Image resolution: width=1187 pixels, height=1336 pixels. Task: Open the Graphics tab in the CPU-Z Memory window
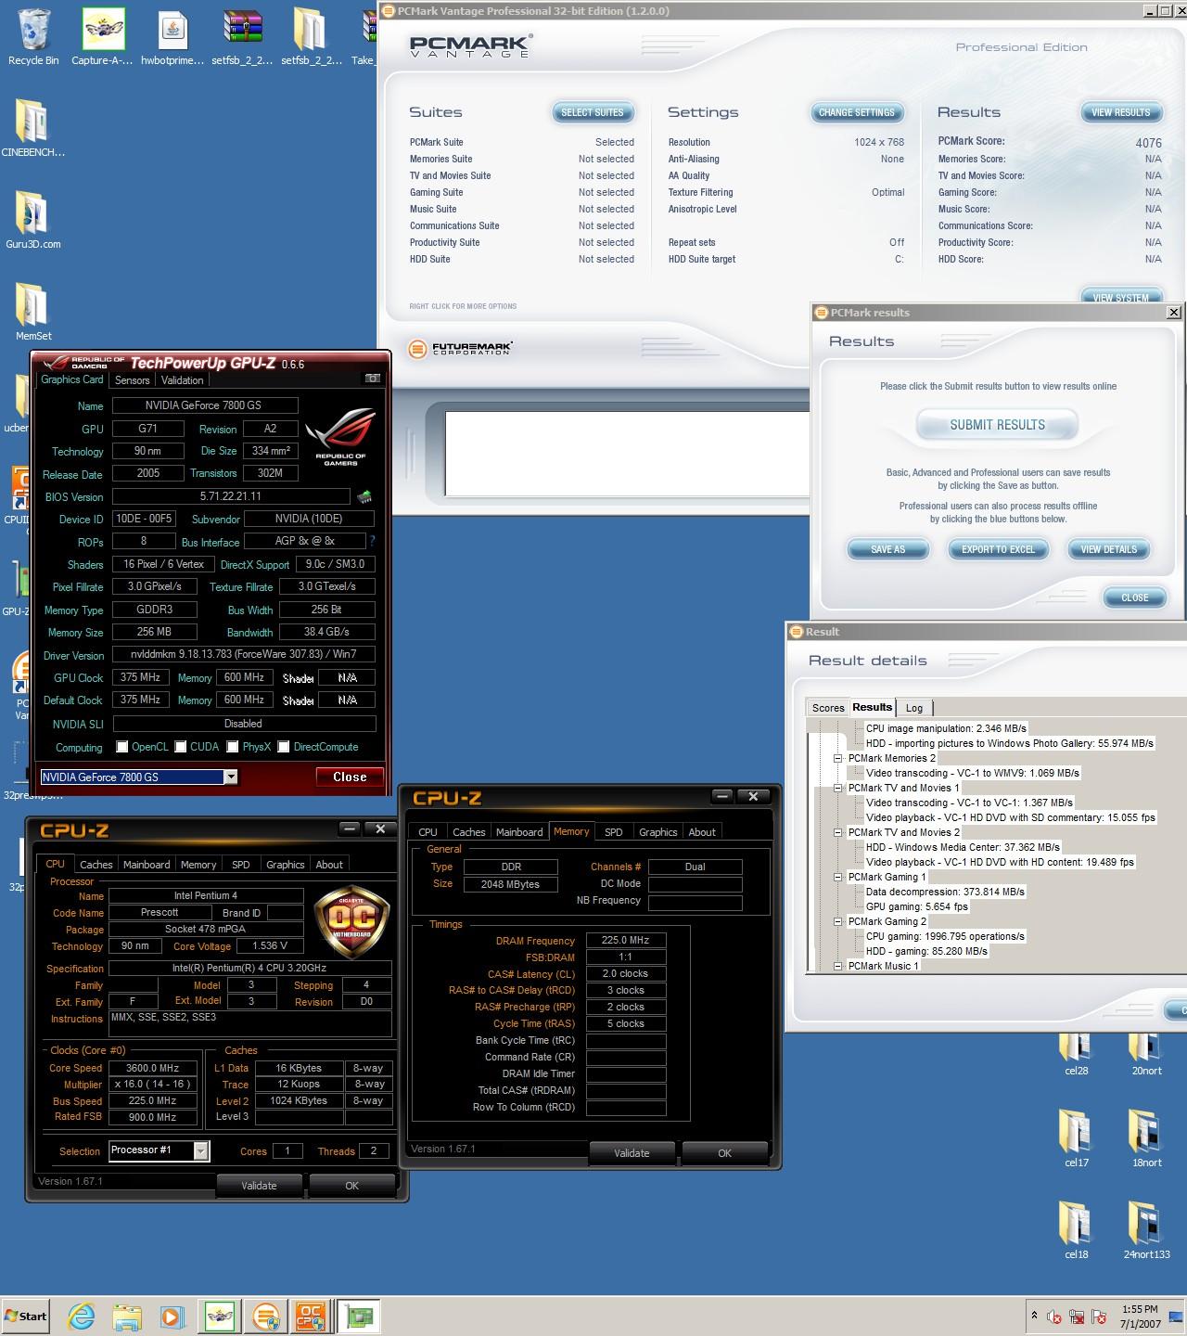[x=657, y=832]
